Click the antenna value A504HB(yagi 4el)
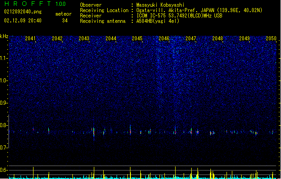This screenshot has width=281, height=179. click(x=158, y=21)
